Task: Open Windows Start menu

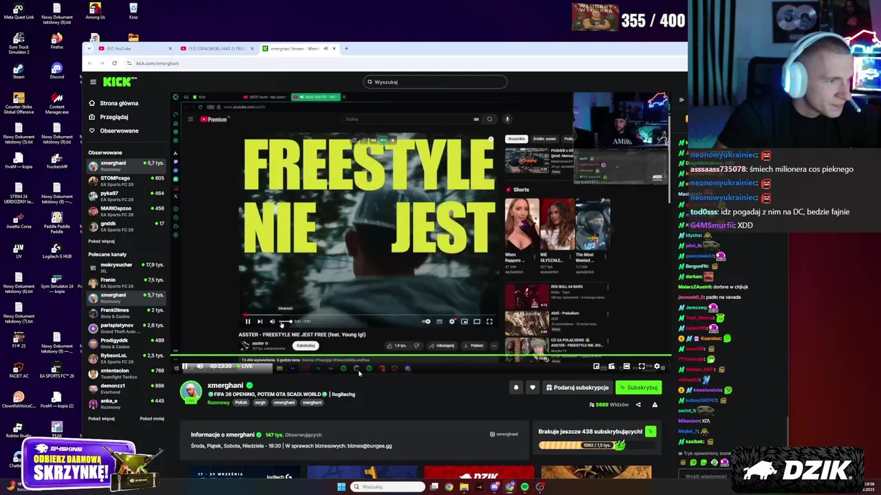Action: [341, 487]
